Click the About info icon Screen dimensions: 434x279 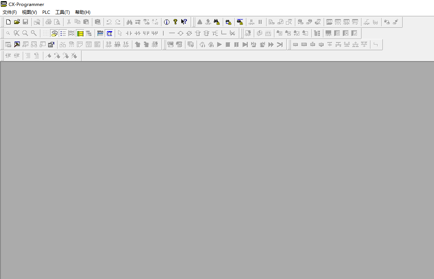click(167, 22)
